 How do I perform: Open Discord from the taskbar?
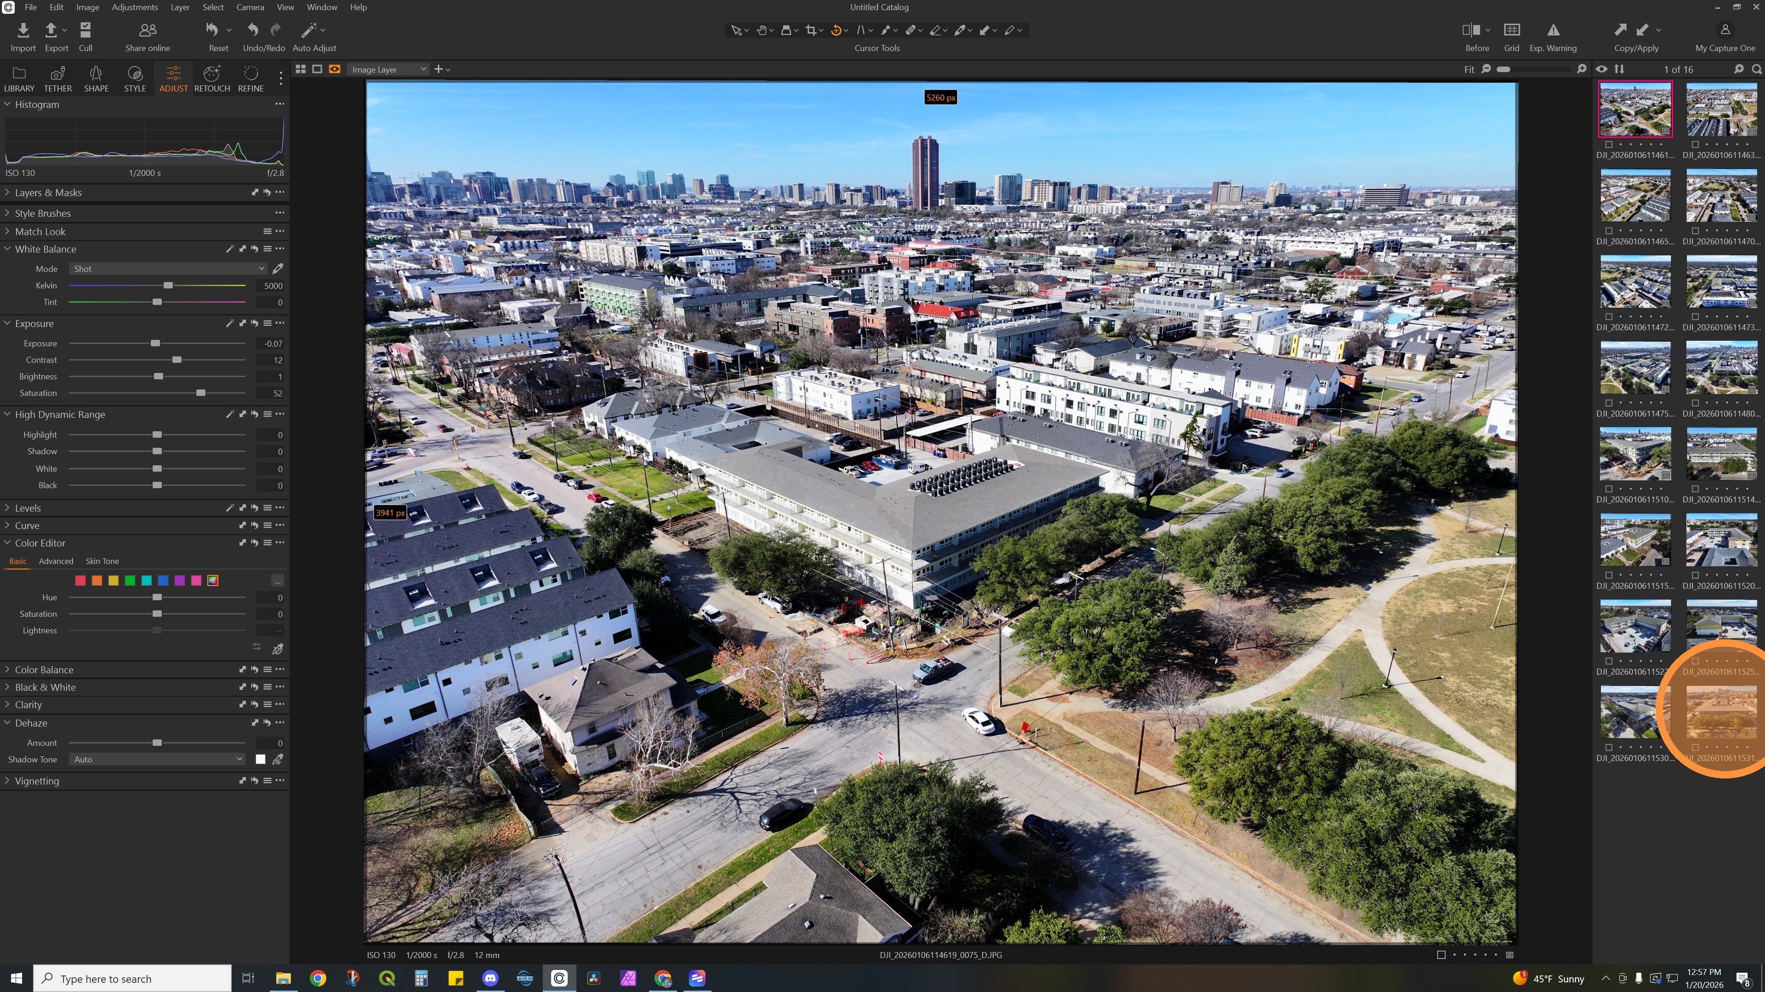click(x=490, y=978)
